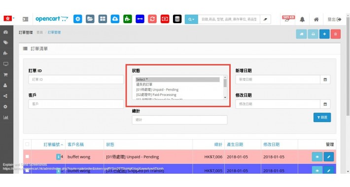Open the user customers icon in sidebar

click(5, 85)
